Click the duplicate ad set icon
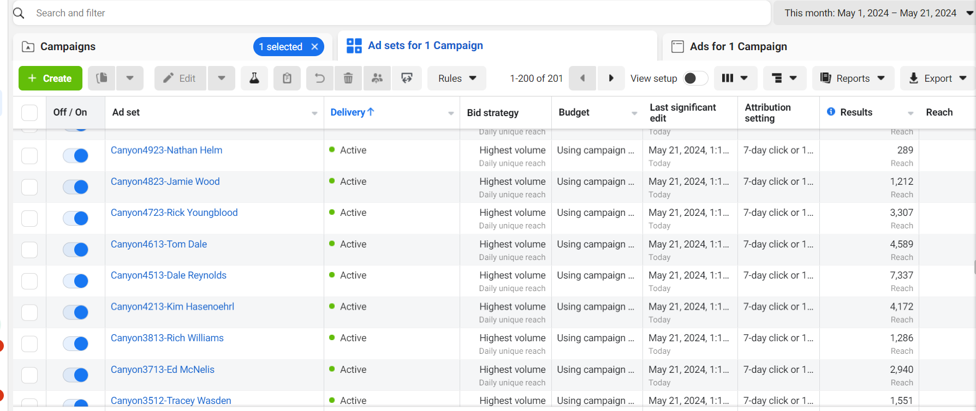The height and width of the screenshot is (411, 976). (x=102, y=78)
